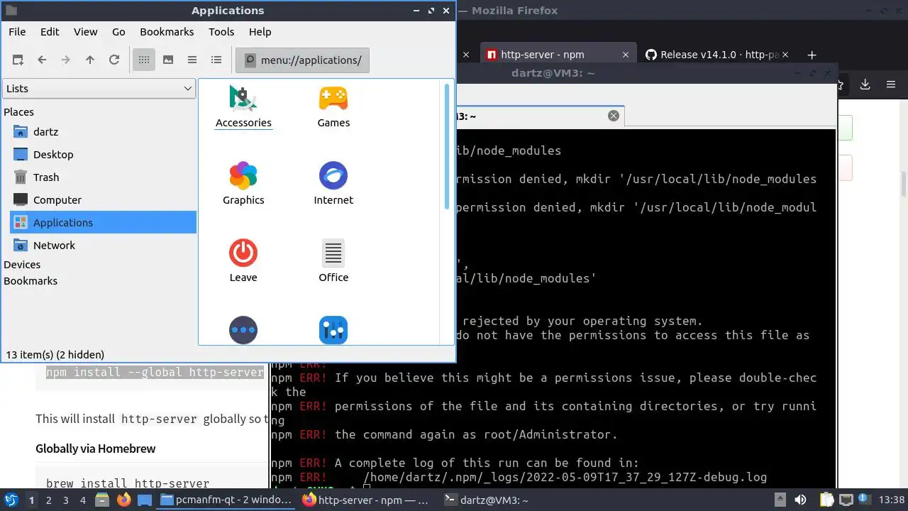This screenshot has height=511, width=908.
Task: Launch file manager from quick launch
Action: (x=101, y=500)
